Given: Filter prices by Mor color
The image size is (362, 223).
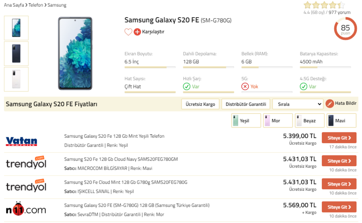Looking at the screenshot, I should pyautogui.click(x=278, y=120).
